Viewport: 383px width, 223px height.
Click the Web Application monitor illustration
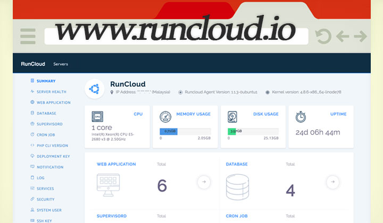coord(108,185)
